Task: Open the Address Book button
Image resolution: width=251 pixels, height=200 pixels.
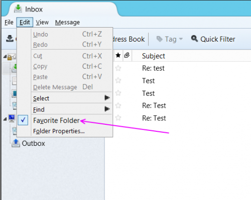Action: (x=127, y=39)
